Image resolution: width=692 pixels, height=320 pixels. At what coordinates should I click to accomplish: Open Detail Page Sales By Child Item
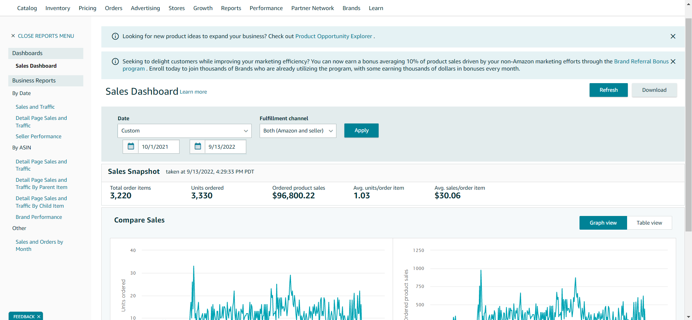point(41,202)
